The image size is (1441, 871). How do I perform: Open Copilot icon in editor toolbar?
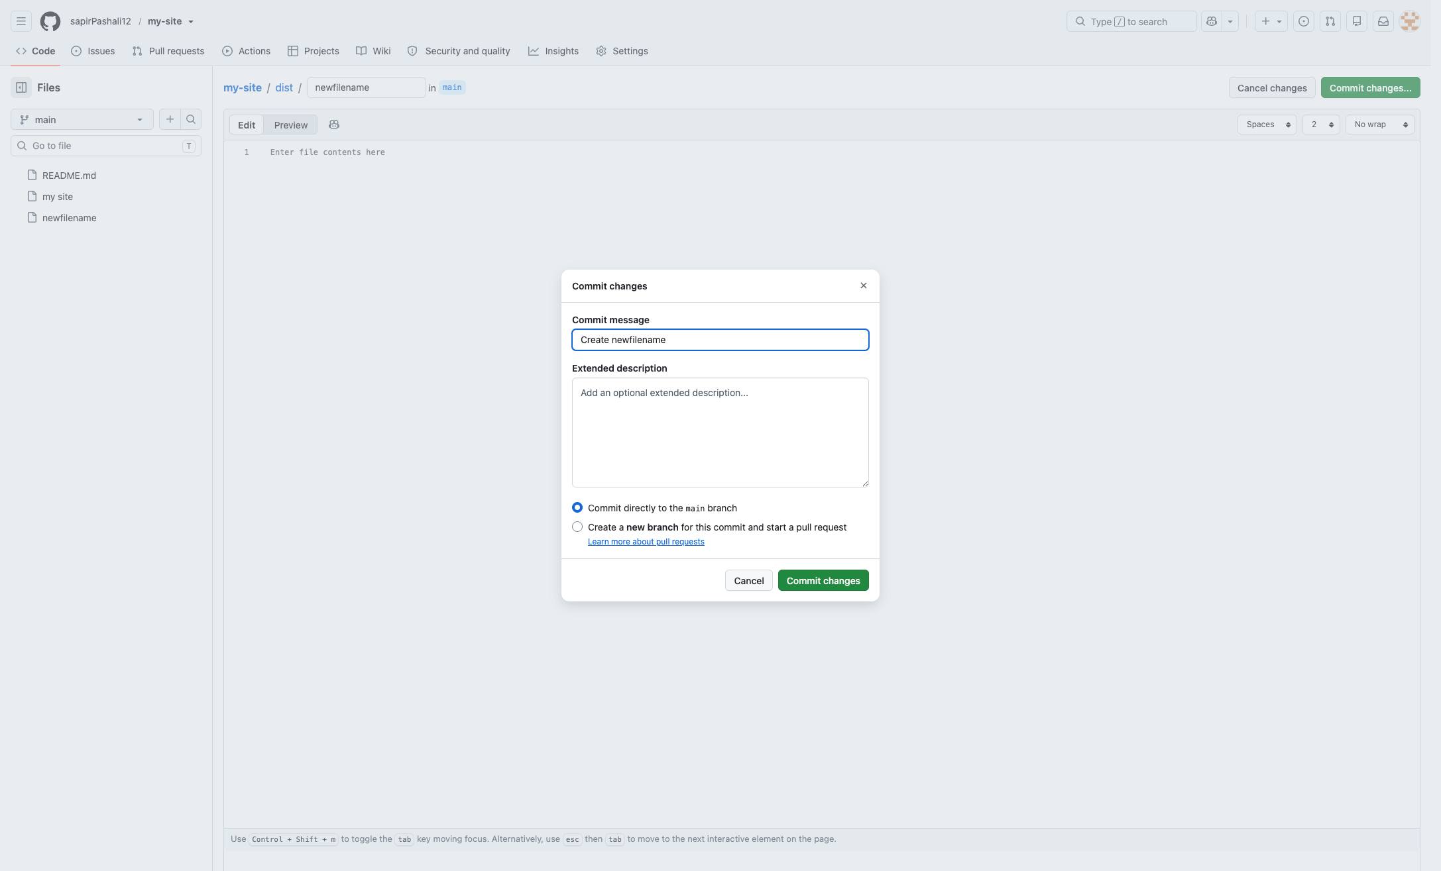tap(334, 125)
